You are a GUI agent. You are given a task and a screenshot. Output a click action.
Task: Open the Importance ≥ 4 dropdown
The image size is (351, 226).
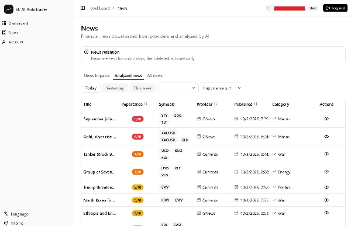[x=221, y=88]
